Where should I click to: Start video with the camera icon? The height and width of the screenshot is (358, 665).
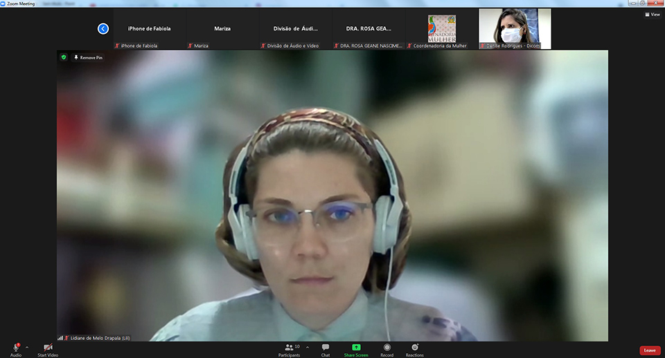(x=48, y=347)
